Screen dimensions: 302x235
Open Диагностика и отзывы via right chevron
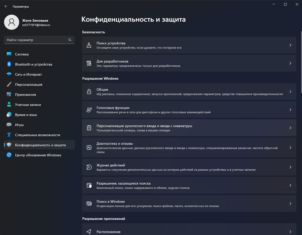tap(290, 148)
